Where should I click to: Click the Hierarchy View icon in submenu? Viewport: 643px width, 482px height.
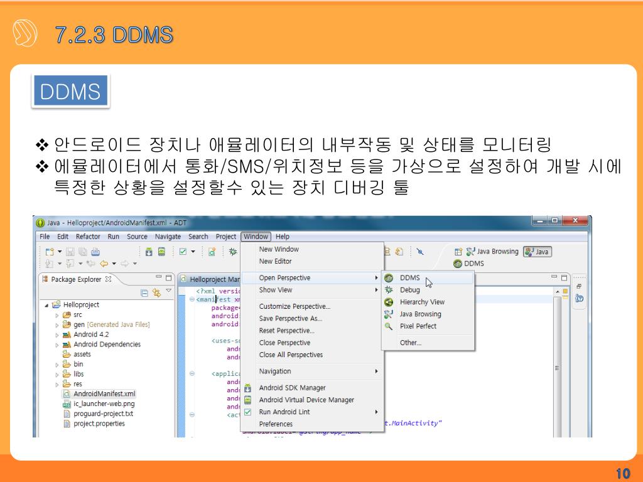[389, 302]
